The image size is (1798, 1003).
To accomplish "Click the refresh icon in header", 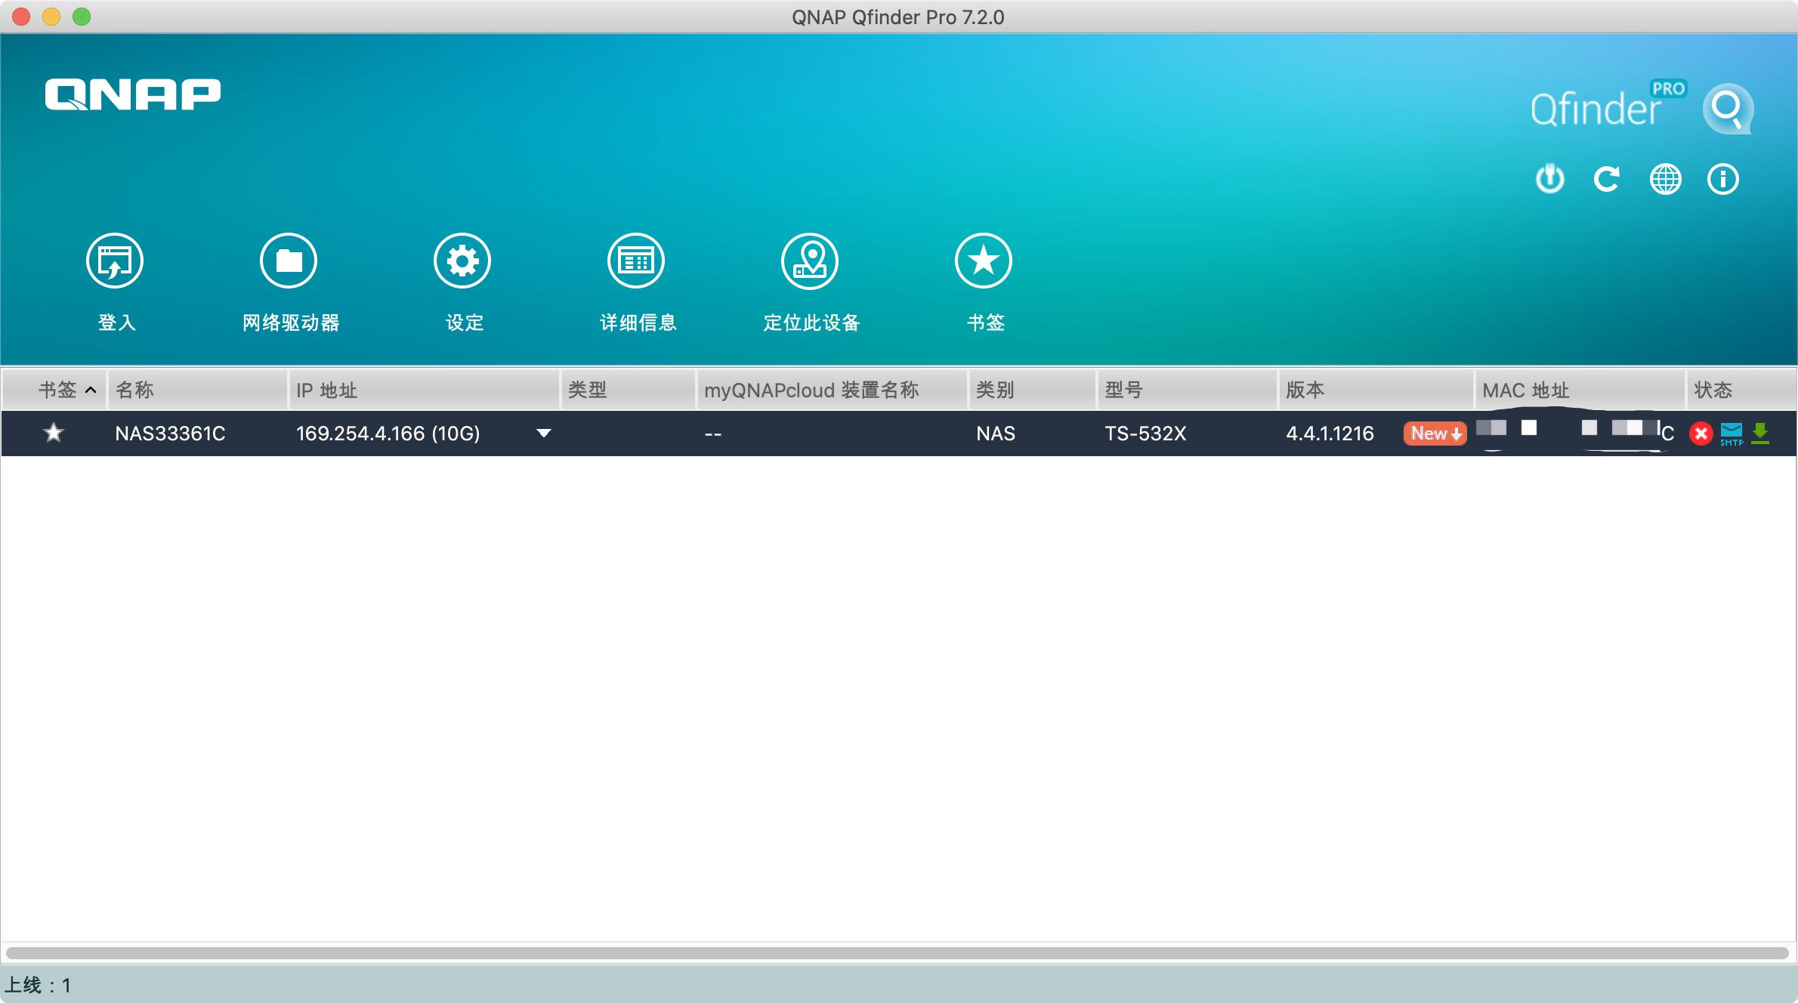I will (1607, 179).
